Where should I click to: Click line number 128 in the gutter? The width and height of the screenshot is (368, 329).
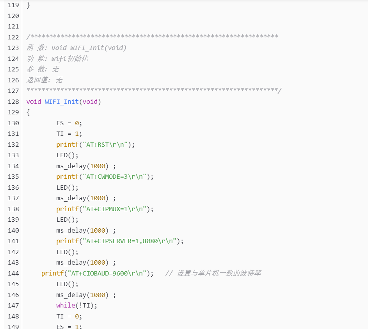coord(13,101)
